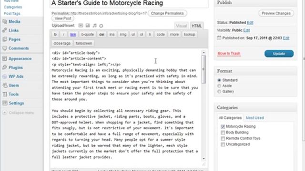Select the Gallery post format
This screenshot has width=305, height=171.
pyautogui.click(x=219, y=91)
